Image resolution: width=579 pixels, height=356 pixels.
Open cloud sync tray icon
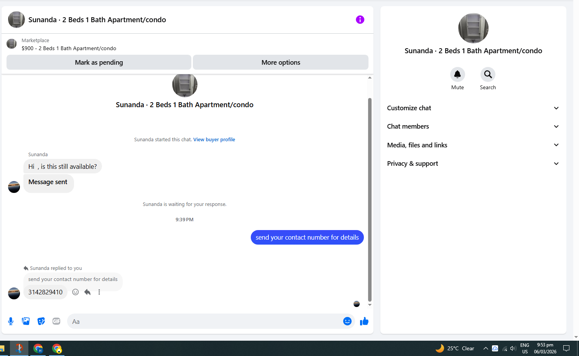tap(495, 348)
